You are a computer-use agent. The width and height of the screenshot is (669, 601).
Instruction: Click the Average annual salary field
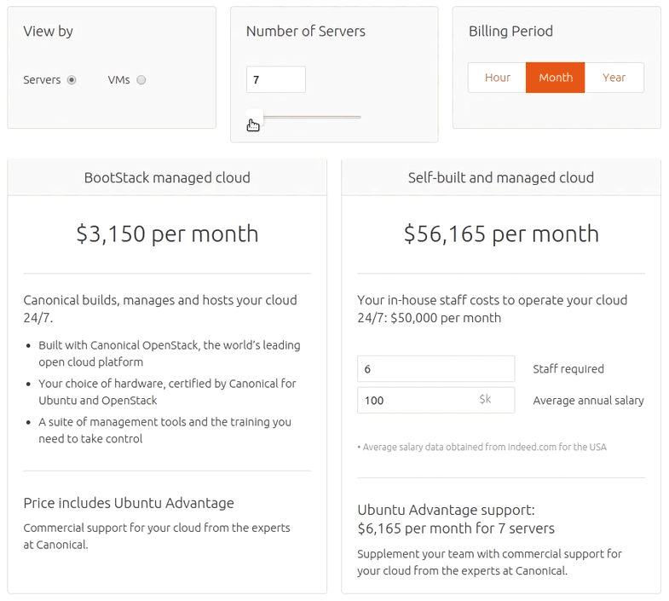coord(418,400)
